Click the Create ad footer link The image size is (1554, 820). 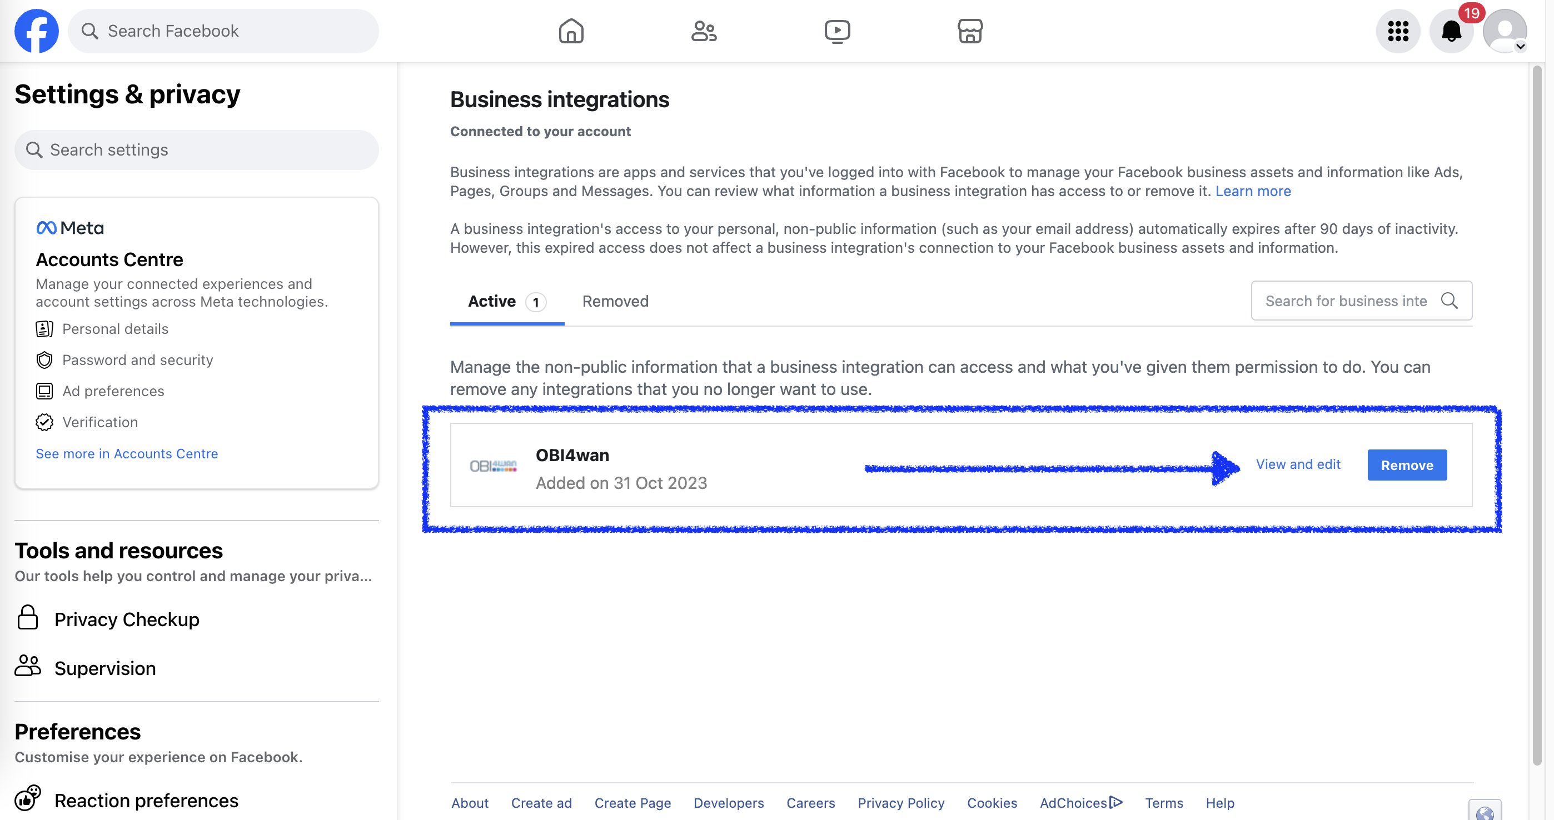541,803
